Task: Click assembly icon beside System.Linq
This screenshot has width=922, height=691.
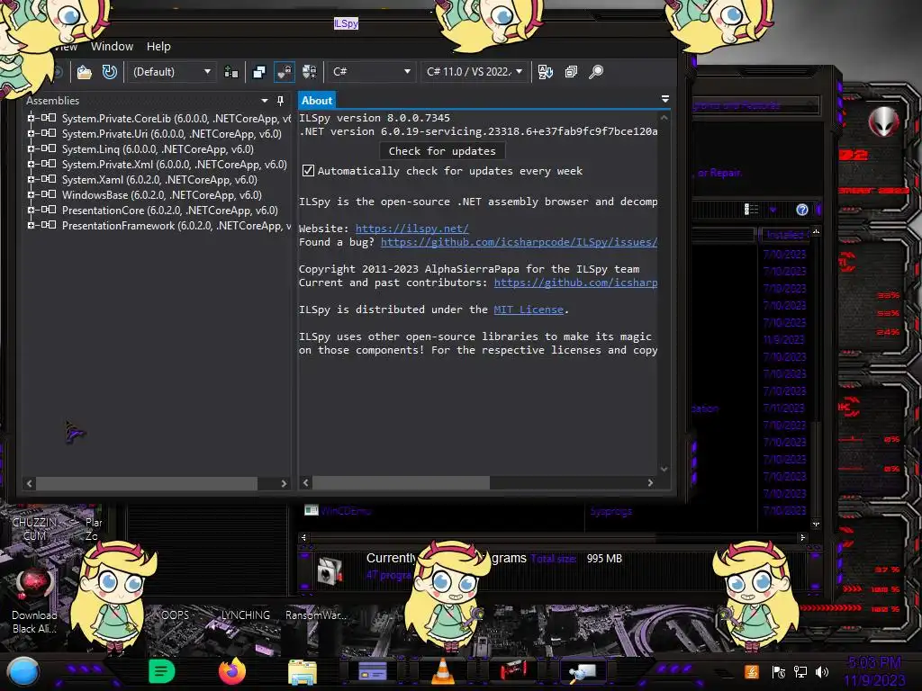Action: click(49, 148)
